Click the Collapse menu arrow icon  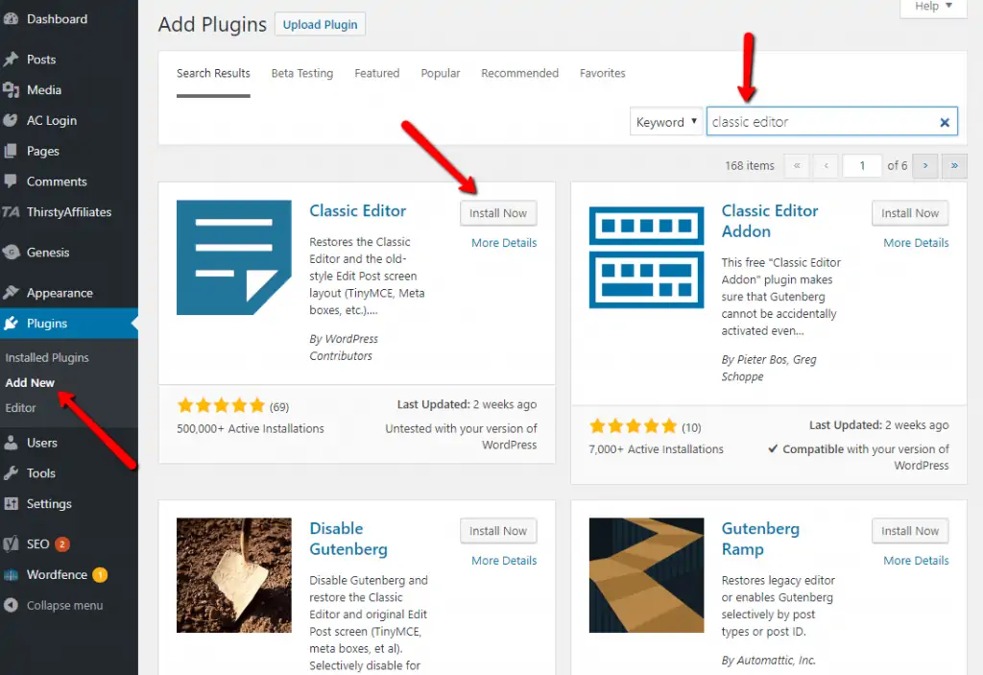point(10,605)
